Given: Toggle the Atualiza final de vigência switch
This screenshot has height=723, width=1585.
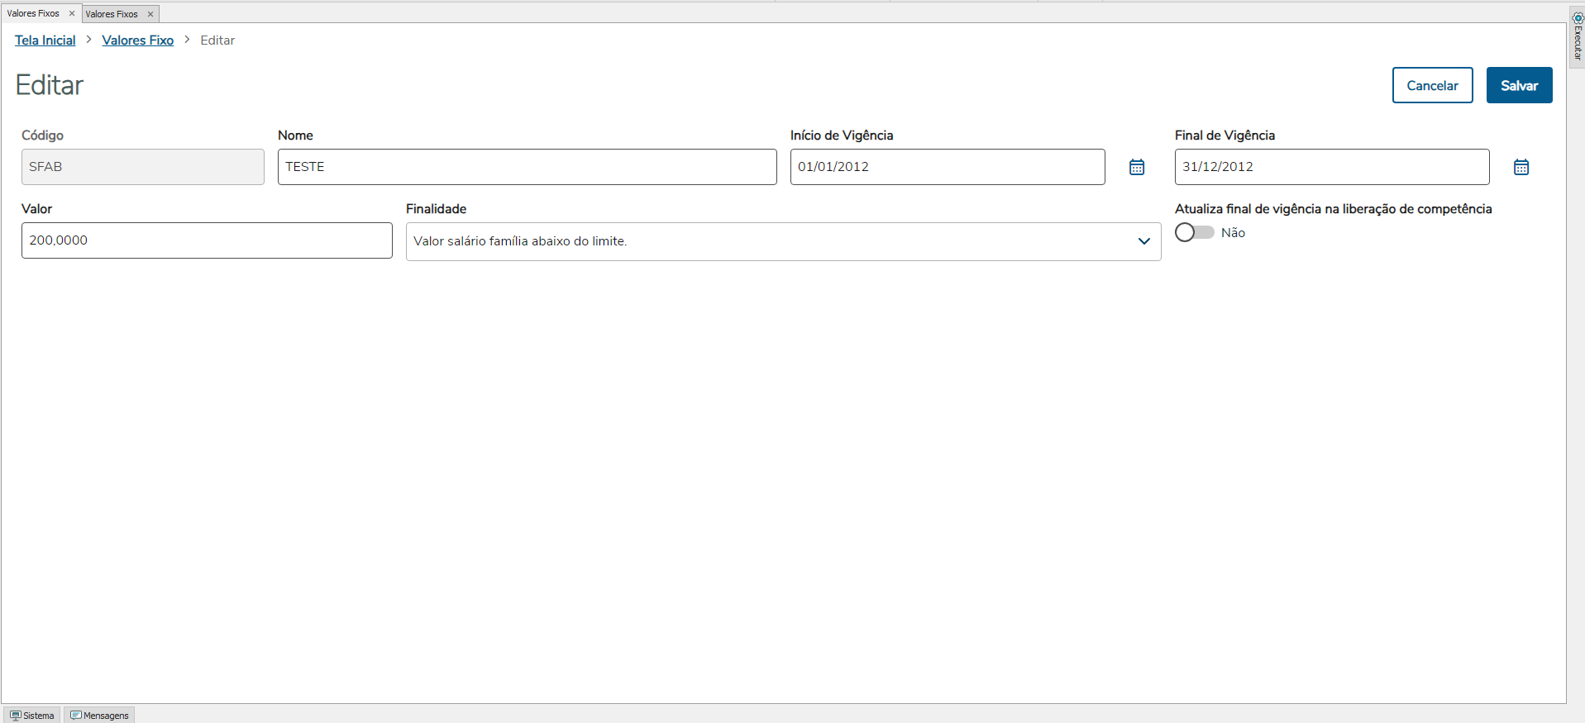Looking at the screenshot, I should coord(1195,232).
